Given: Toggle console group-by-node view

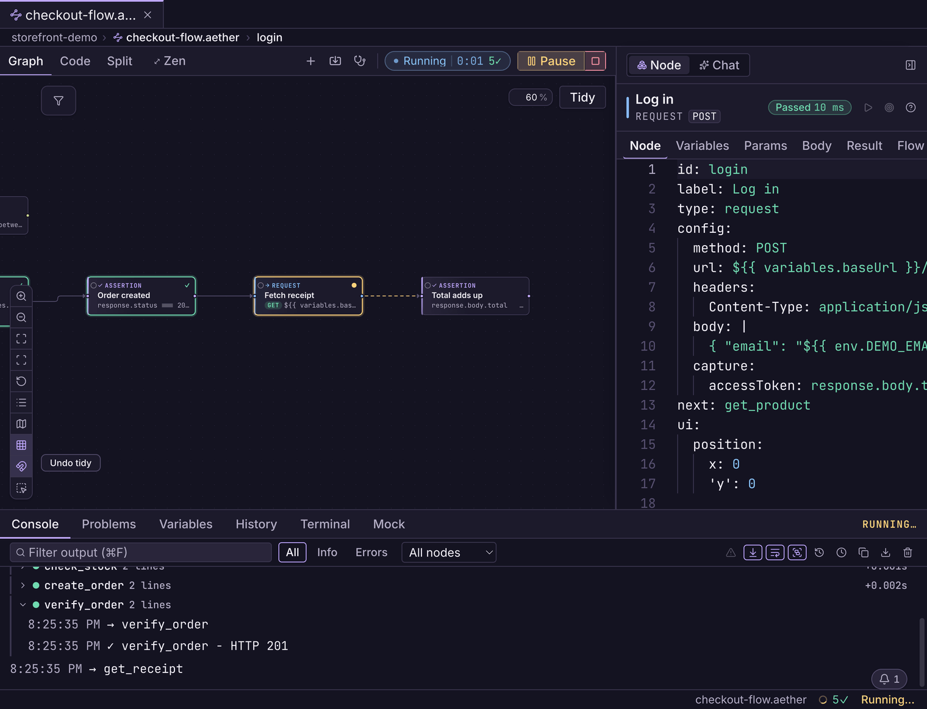Looking at the screenshot, I should pos(797,553).
